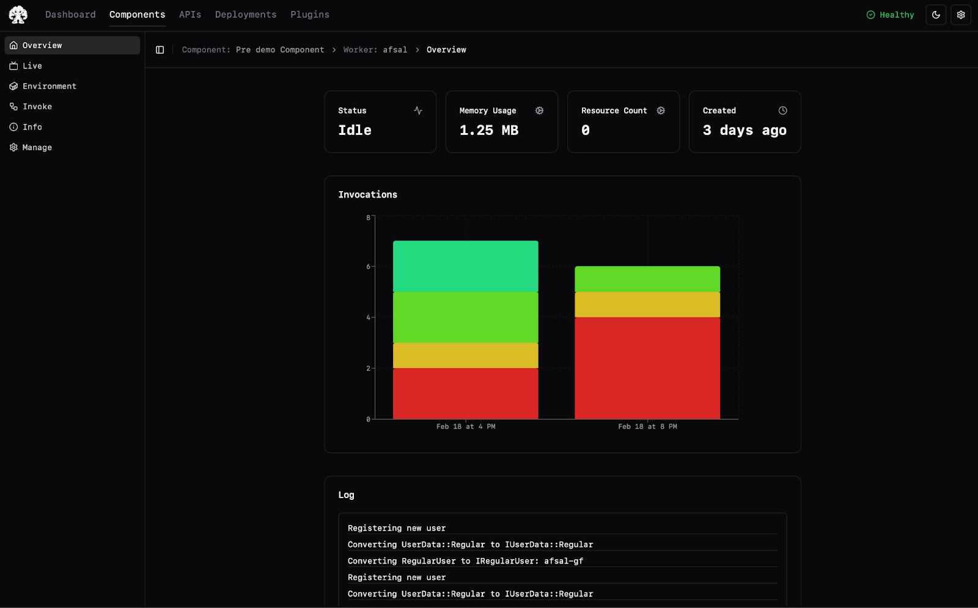Click the activity pulse icon on Status card
The height and width of the screenshot is (608, 978).
418,110
